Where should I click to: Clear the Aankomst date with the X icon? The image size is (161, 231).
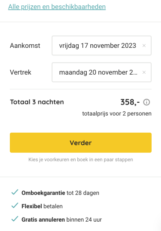click(x=144, y=46)
